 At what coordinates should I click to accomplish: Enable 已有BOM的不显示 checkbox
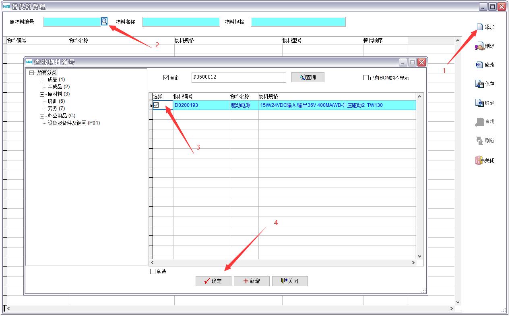coord(366,78)
